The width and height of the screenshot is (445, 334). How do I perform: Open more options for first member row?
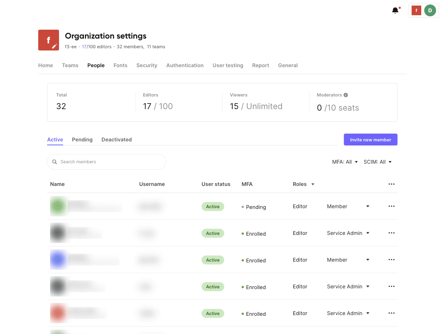(x=391, y=206)
